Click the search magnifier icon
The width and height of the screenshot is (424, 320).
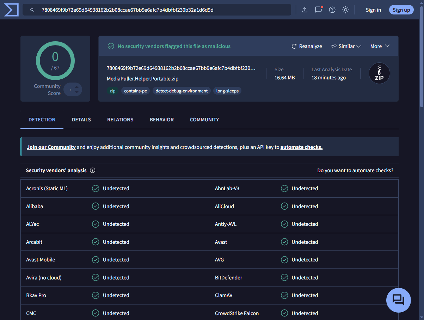(x=32, y=10)
